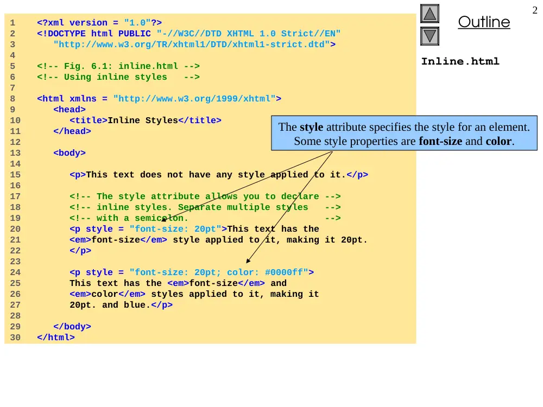Click "styles applied to it, making it" text
543x407 pixels.
coord(235,294)
